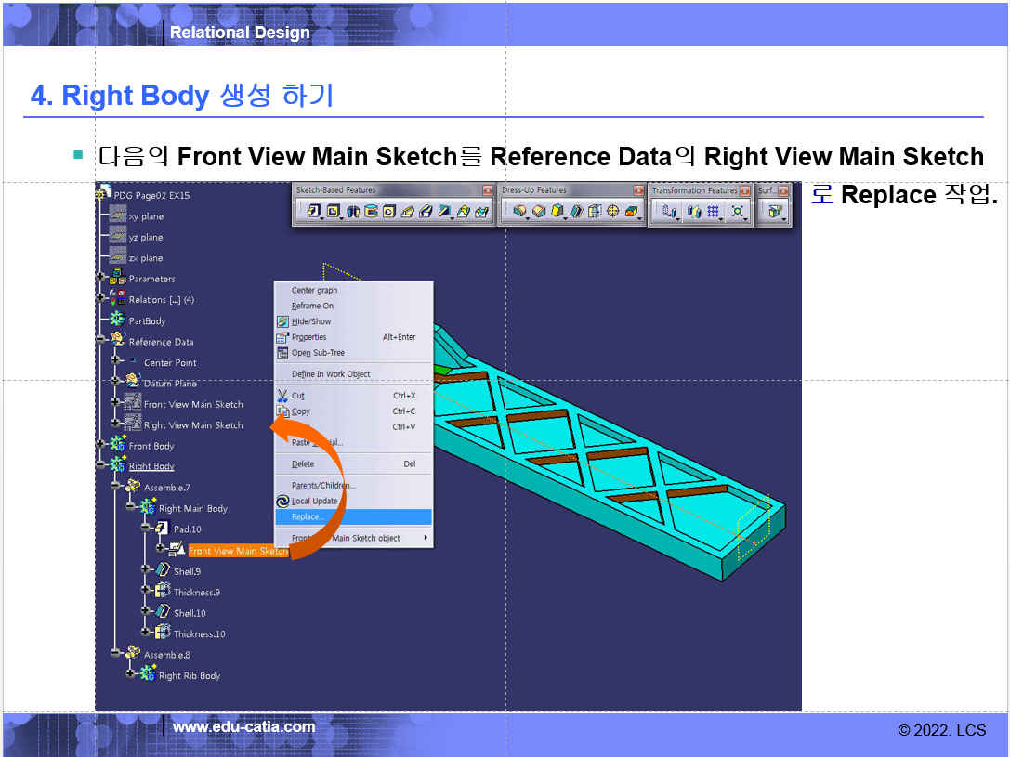1010x757 pixels.
Task: Click the Hole tool icon
Action: point(390,212)
